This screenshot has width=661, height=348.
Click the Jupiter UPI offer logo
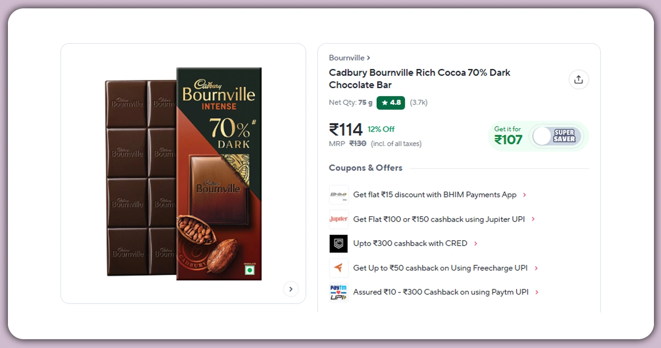pyautogui.click(x=339, y=219)
